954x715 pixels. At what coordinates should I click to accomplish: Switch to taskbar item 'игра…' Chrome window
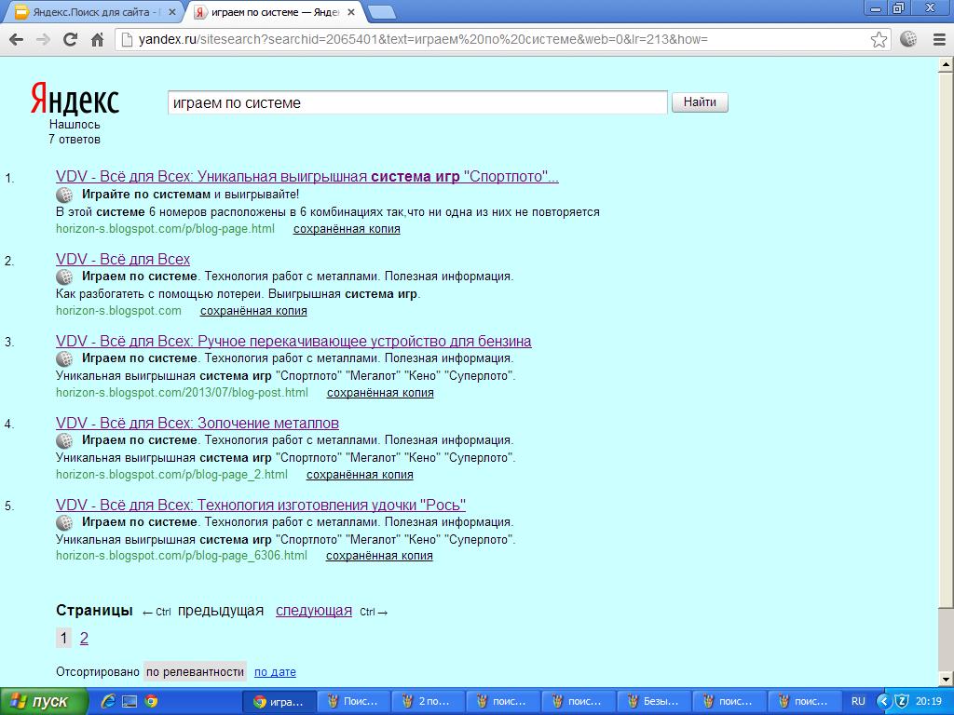pyautogui.click(x=279, y=702)
